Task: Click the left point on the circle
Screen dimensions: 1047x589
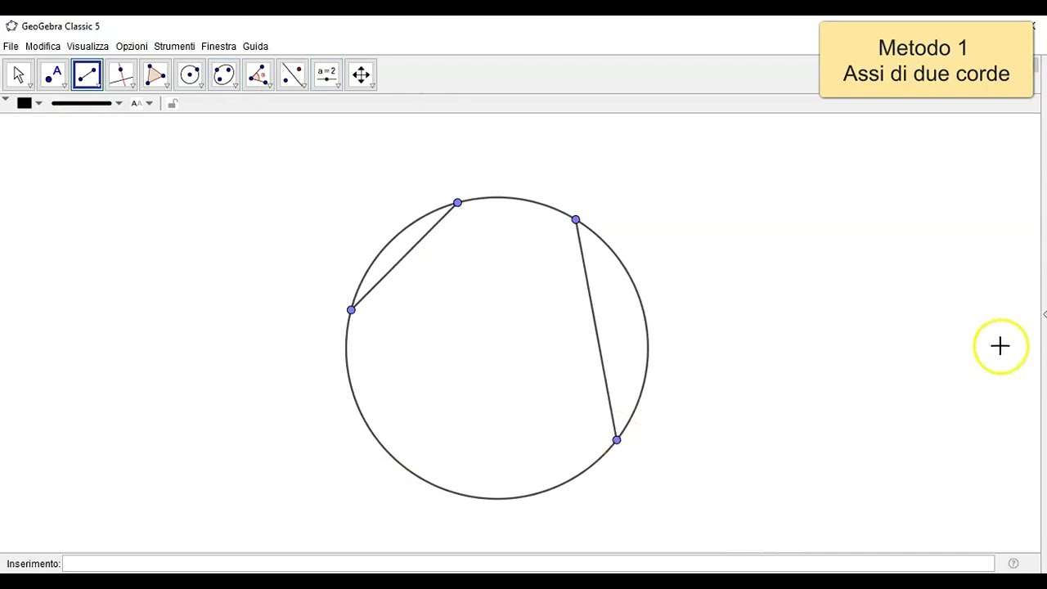Action: (351, 310)
